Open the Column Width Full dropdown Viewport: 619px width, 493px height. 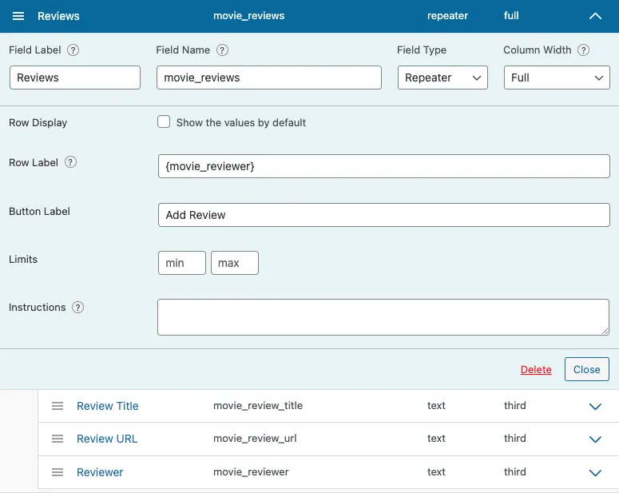coord(557,78)
